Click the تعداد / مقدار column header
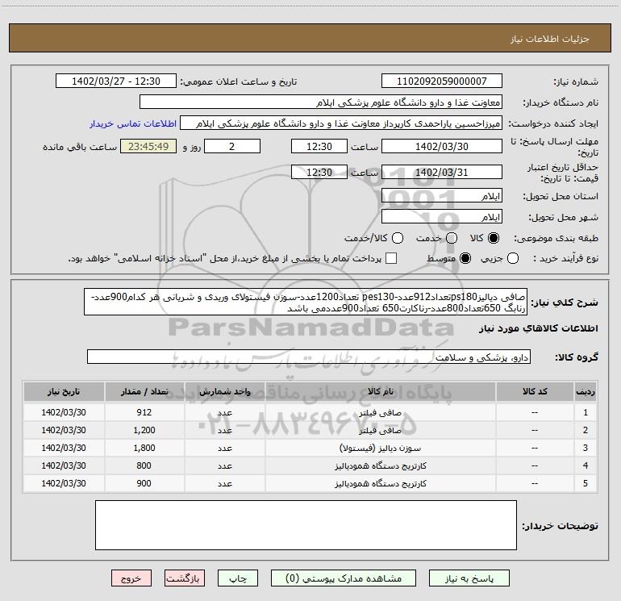Screen dimensions: 621x601 coord(144,391)
